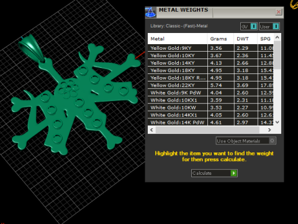Click the 2.29 DWT value
298x224 pixels.
(242, 48)
